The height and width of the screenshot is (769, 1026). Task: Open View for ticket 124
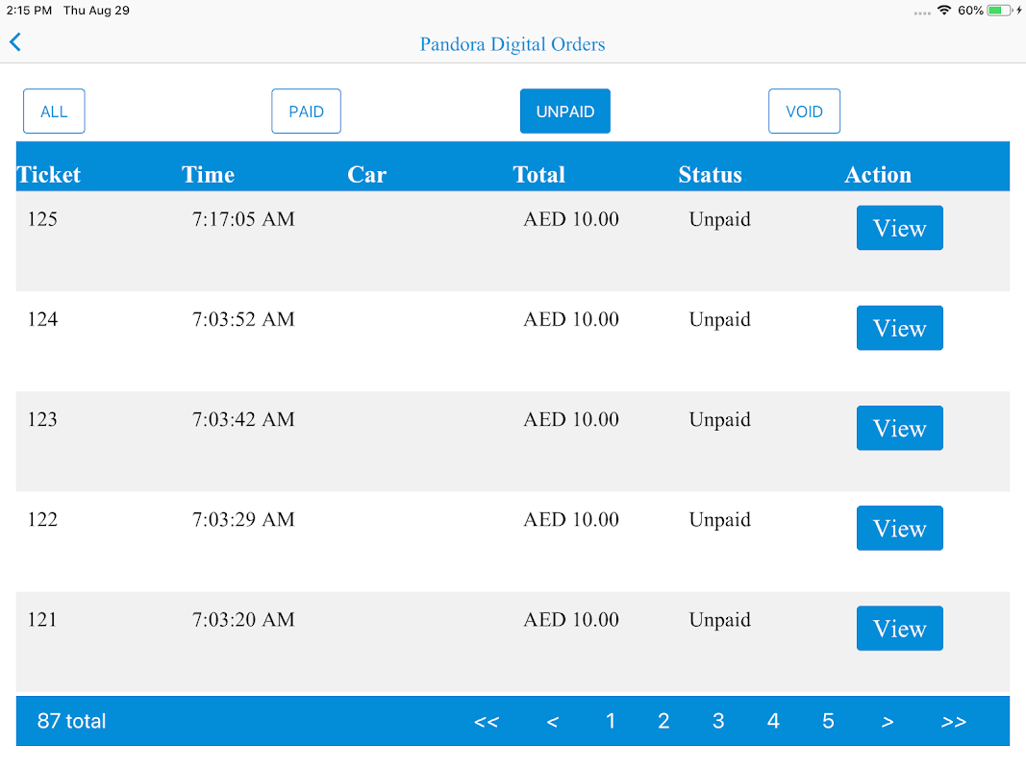click(x=899, y=328)
